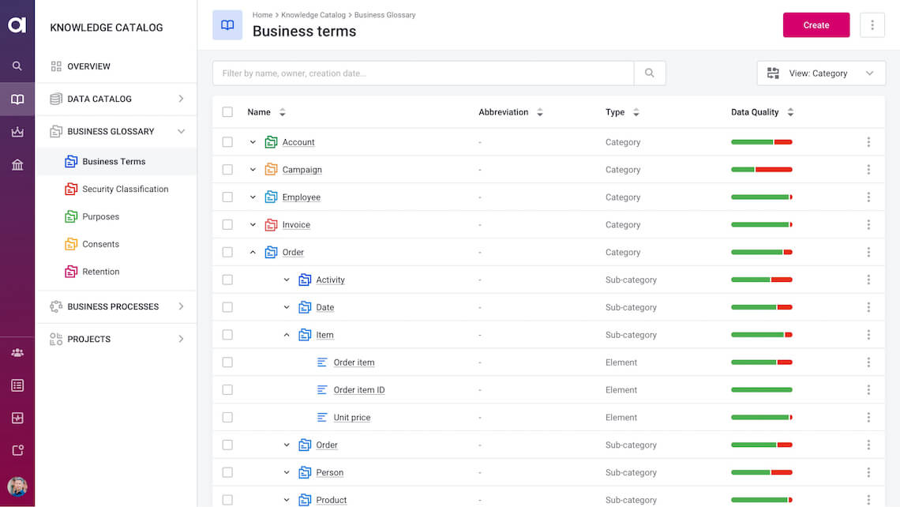This screenshot has height=507, width=900.
Task: Collapse the Item sub-category row
Action: point(287,335)
